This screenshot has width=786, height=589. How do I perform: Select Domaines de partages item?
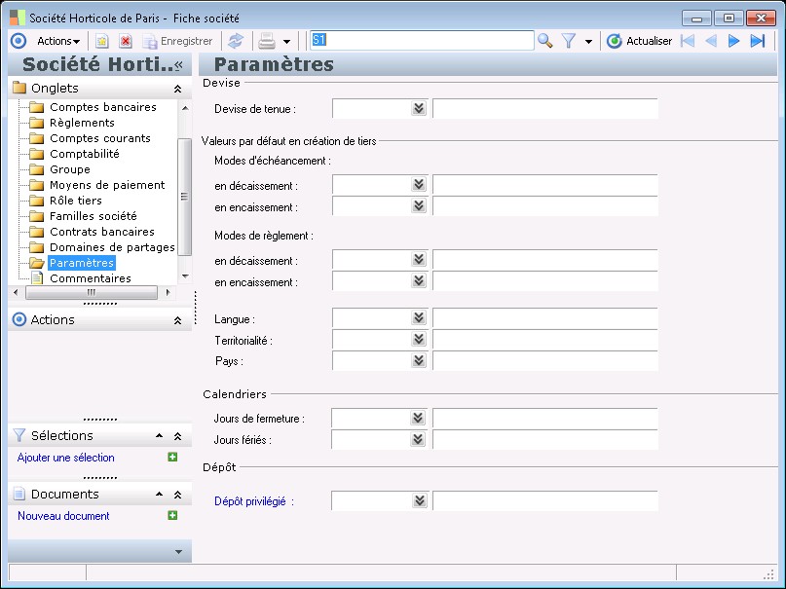click(x=112, y=247)
